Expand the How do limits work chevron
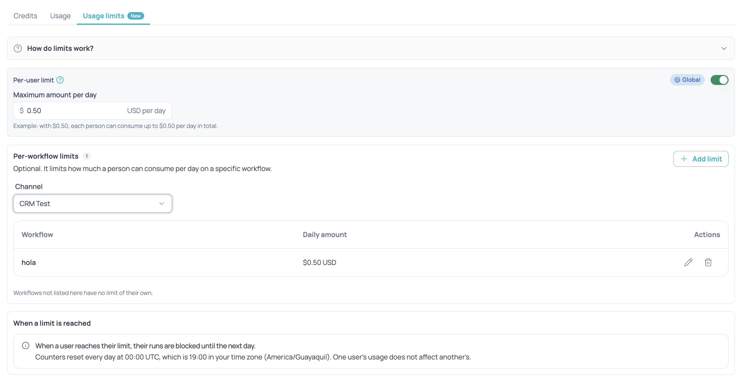 (724, 48)
